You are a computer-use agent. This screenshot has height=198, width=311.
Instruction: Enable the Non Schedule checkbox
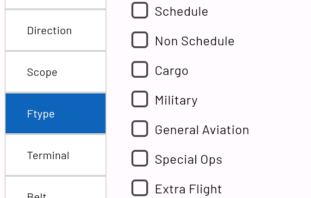tap(140, 40)
